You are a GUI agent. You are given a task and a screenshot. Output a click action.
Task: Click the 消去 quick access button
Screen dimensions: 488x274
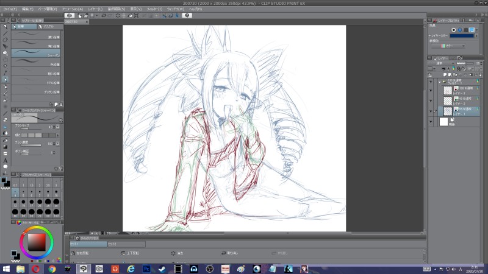[x=177, y=253]
